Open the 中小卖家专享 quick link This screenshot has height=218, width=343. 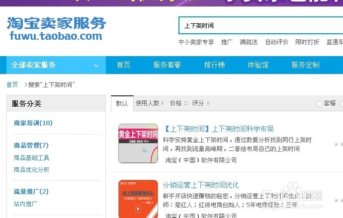196,42
